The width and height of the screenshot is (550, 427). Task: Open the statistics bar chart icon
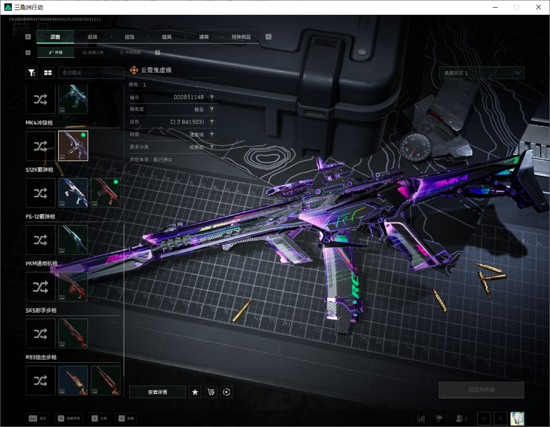tap(421, 418)
